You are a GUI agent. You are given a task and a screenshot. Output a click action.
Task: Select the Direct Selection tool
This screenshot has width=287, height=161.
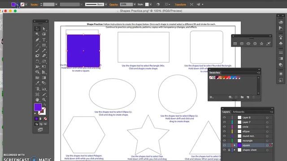coord(44,29)
